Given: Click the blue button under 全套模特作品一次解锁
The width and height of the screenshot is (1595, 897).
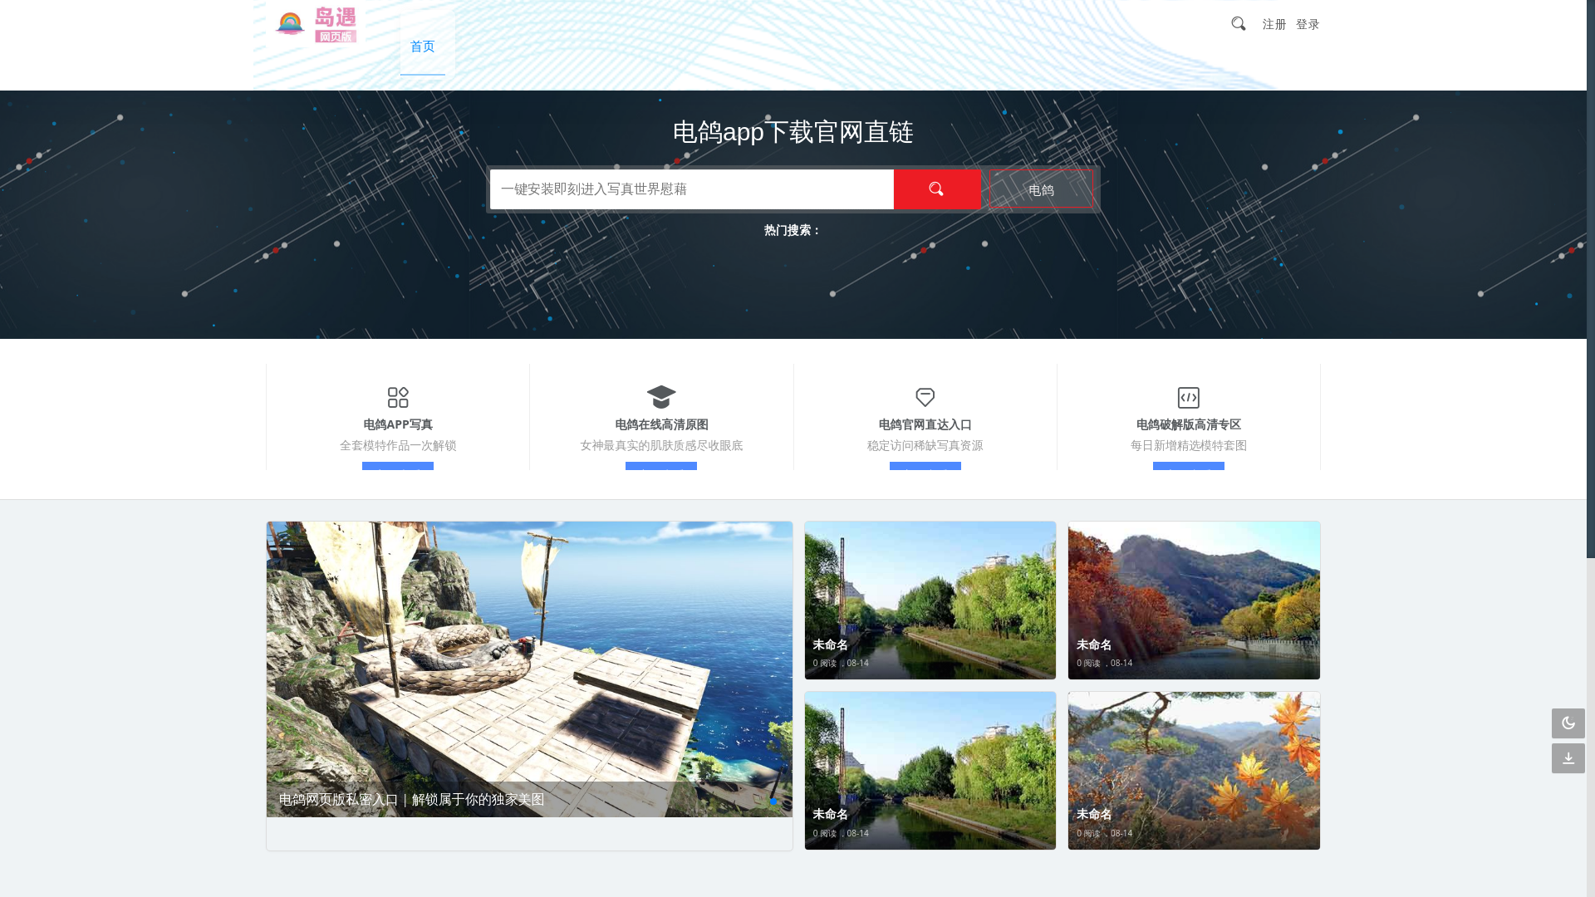Looking at the screenshot, I should coord(398,466).
